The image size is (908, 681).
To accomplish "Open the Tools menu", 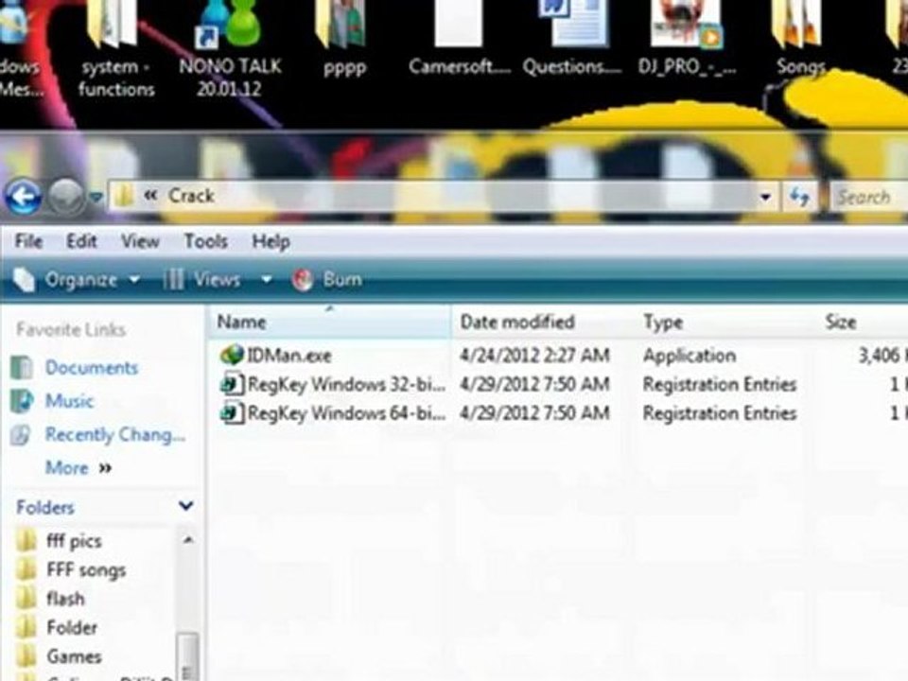I will 205,241.
